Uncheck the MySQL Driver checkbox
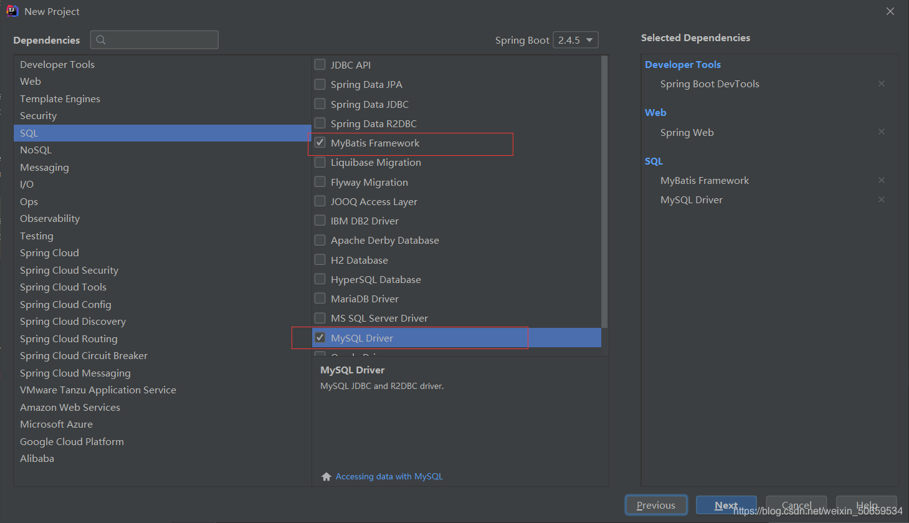 320,337
